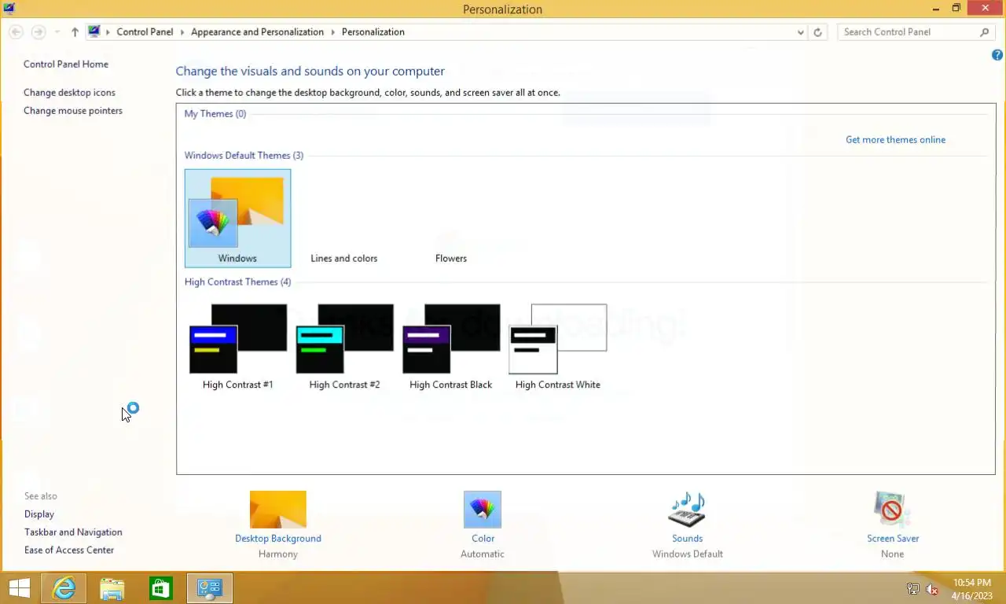Expand the address bar history dropdown
1006x604 pixels.
pos(800,32)
